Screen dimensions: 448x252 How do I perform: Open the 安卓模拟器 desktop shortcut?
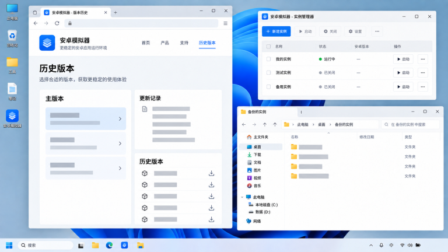pos(12,118)
